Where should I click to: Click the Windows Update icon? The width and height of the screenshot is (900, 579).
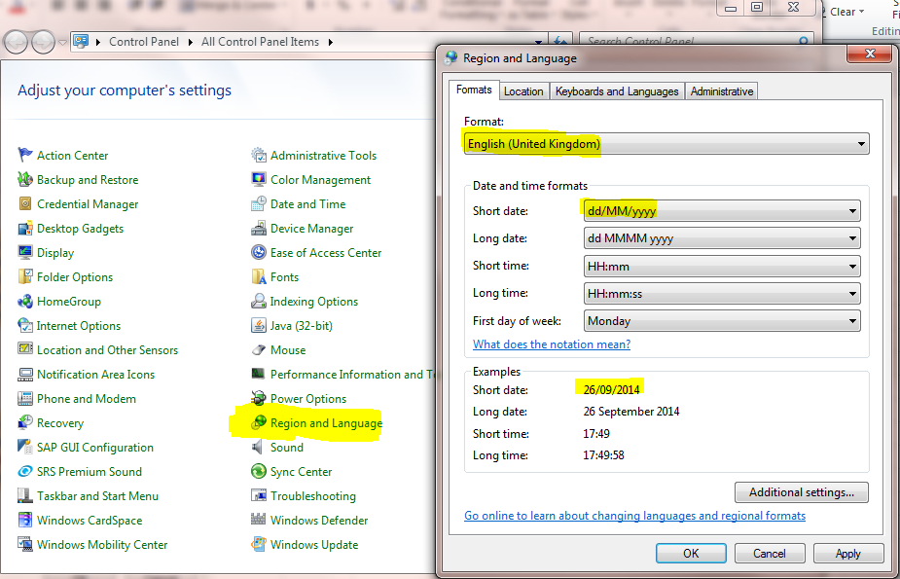click(x=259, y=545)
